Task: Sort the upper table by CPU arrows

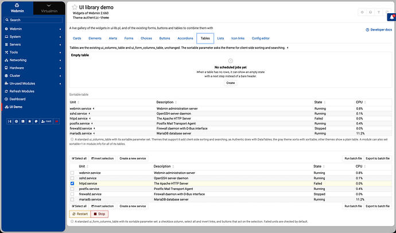Action: 365,102
